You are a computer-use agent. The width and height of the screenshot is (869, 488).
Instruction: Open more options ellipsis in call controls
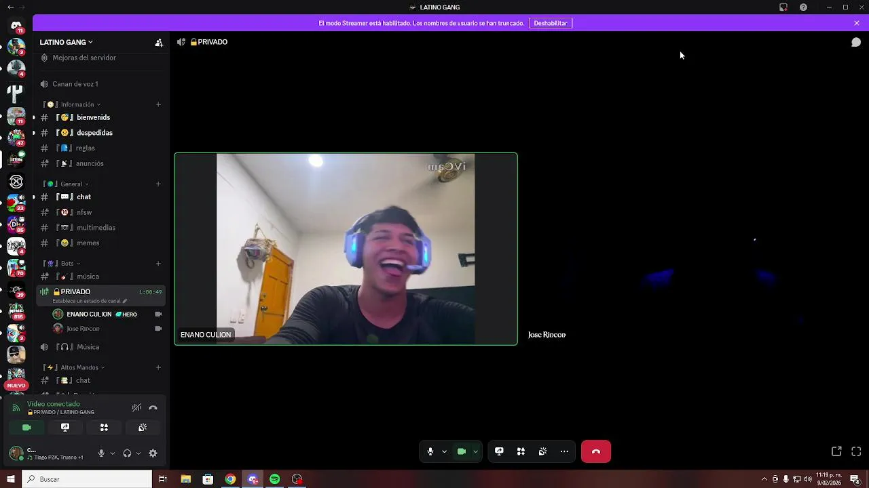(x=564, y=451)
